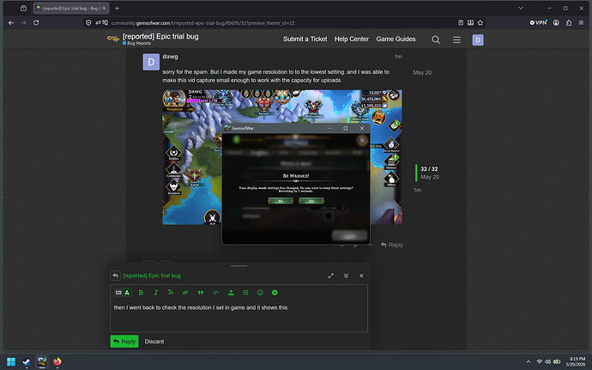592x370 pixels.
Task: Open the heading text size dropdown in the composer
Action: click(170, 293)
